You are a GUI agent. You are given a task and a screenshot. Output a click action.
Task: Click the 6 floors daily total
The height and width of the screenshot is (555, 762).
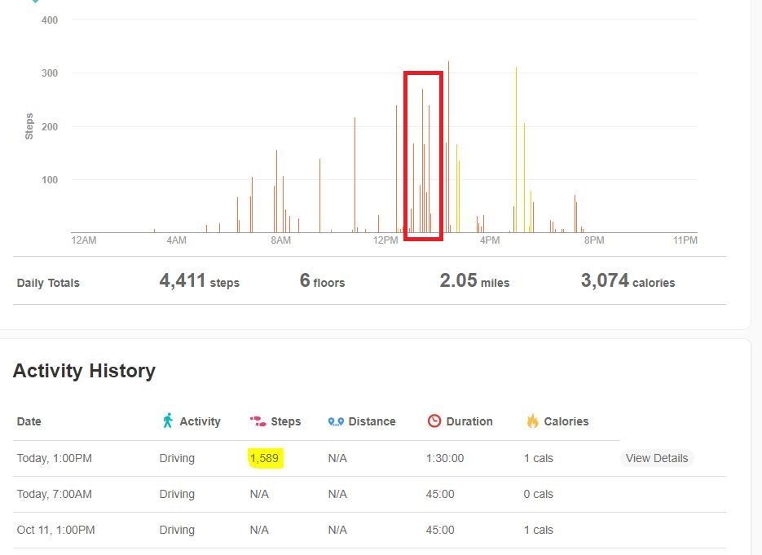tap(322, 280)
